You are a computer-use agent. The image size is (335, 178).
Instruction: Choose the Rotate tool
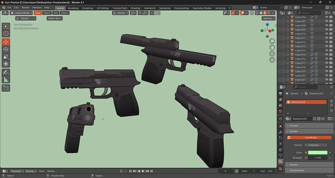point(6,49)
